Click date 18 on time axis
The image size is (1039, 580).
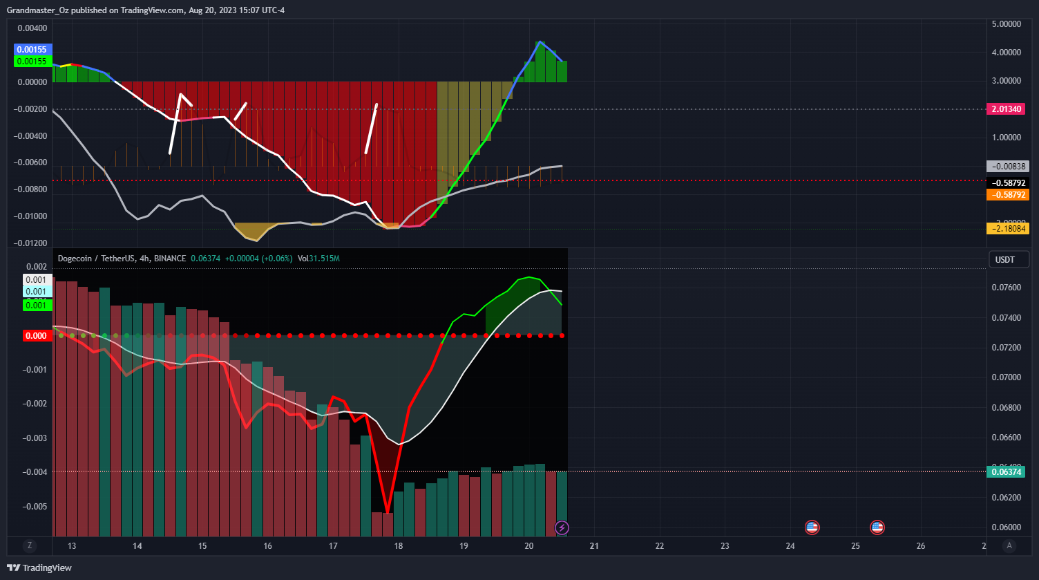click(398, 546)
